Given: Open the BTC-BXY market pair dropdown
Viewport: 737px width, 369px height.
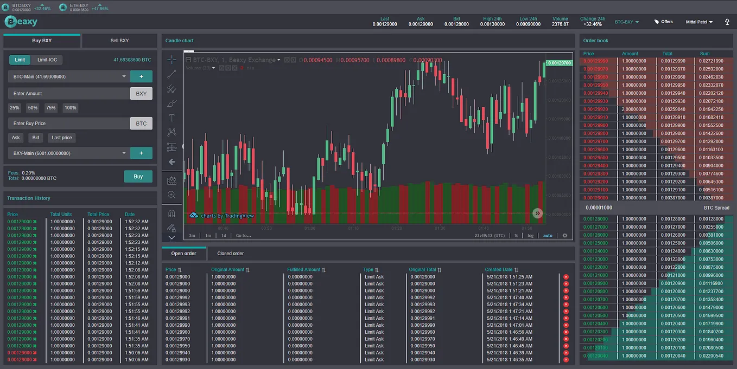Looking at the screenshot, I should coord(627,22).
